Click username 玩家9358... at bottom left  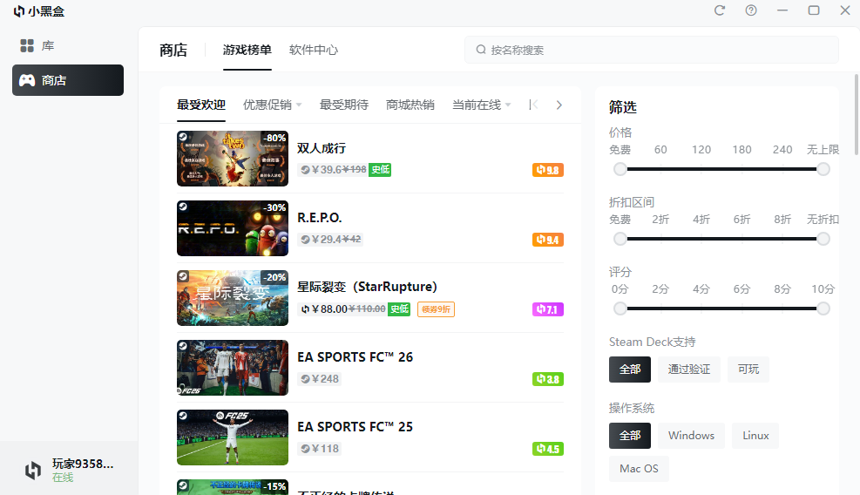83,464
